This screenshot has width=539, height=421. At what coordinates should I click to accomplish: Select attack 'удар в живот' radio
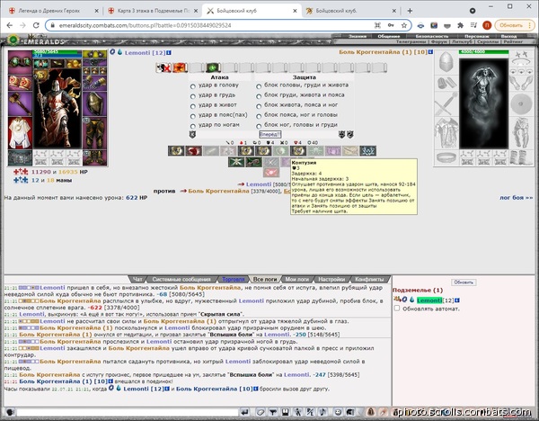tap(193, 106)
